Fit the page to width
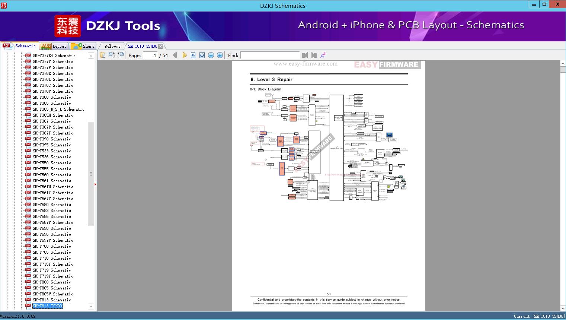This screenshot has width=566, height=320. pos(193,55)
